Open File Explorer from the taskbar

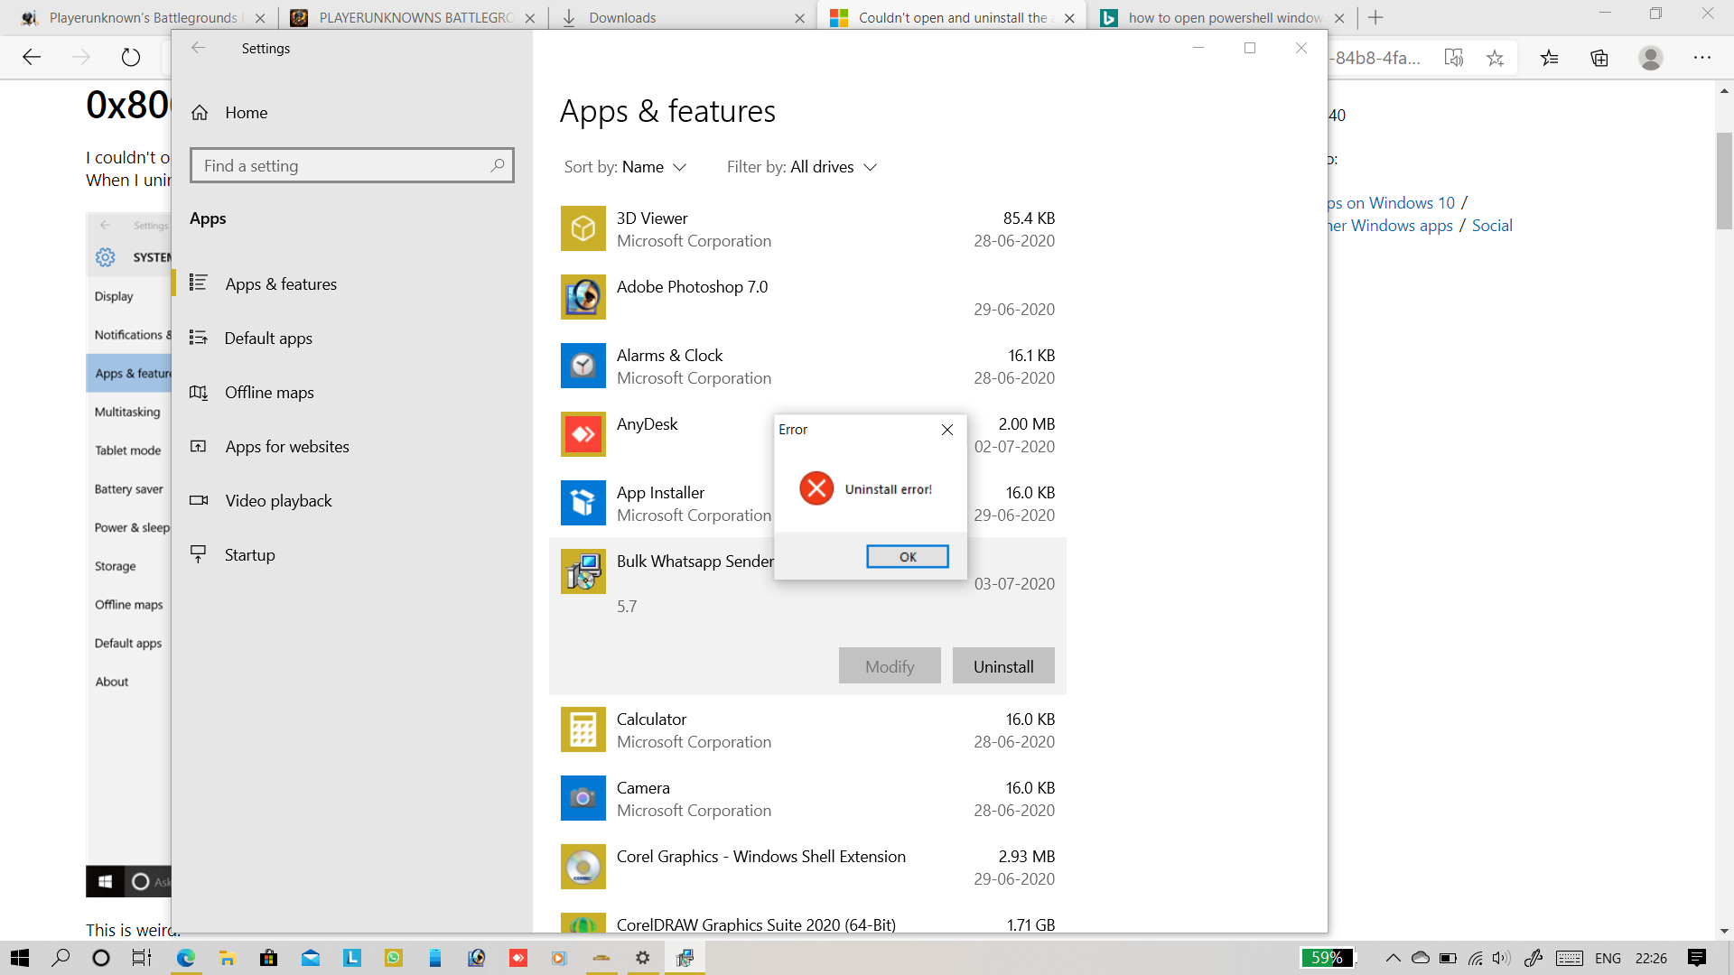point(227,958)
